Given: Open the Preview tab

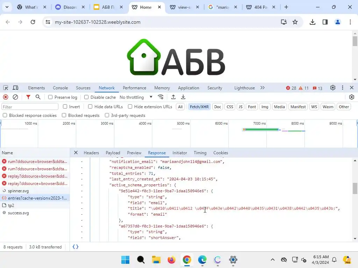Looking at the screenshot, I should (134, 153).
